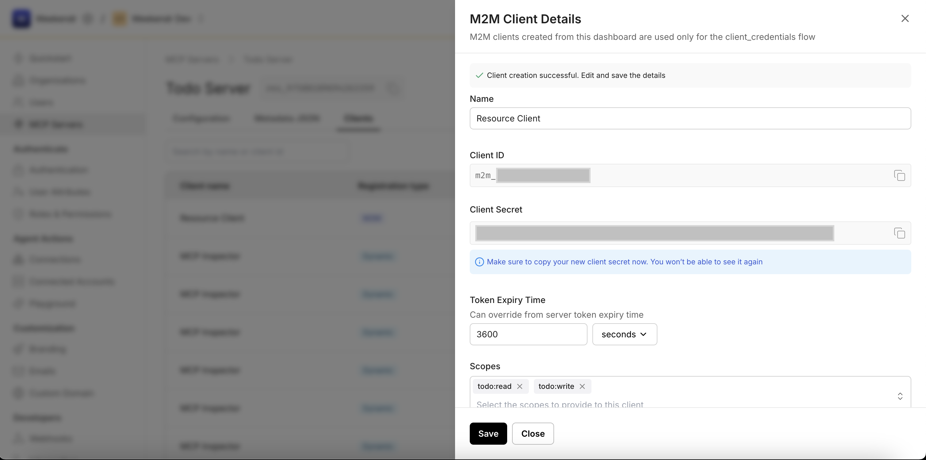The image size is (926, 460).
Task: Click the Close button next to Save
Action: point(533,433)
